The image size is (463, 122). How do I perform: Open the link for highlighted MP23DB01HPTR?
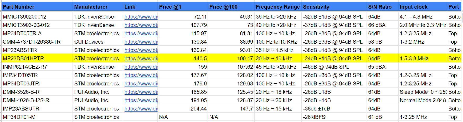[x=141, y=59]
